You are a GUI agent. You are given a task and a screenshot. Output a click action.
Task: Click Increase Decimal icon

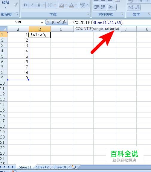tap(131, 7)
